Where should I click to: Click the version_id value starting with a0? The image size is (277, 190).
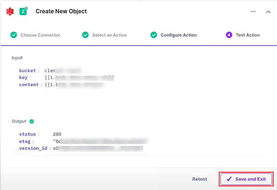click(x=98, y=148)
